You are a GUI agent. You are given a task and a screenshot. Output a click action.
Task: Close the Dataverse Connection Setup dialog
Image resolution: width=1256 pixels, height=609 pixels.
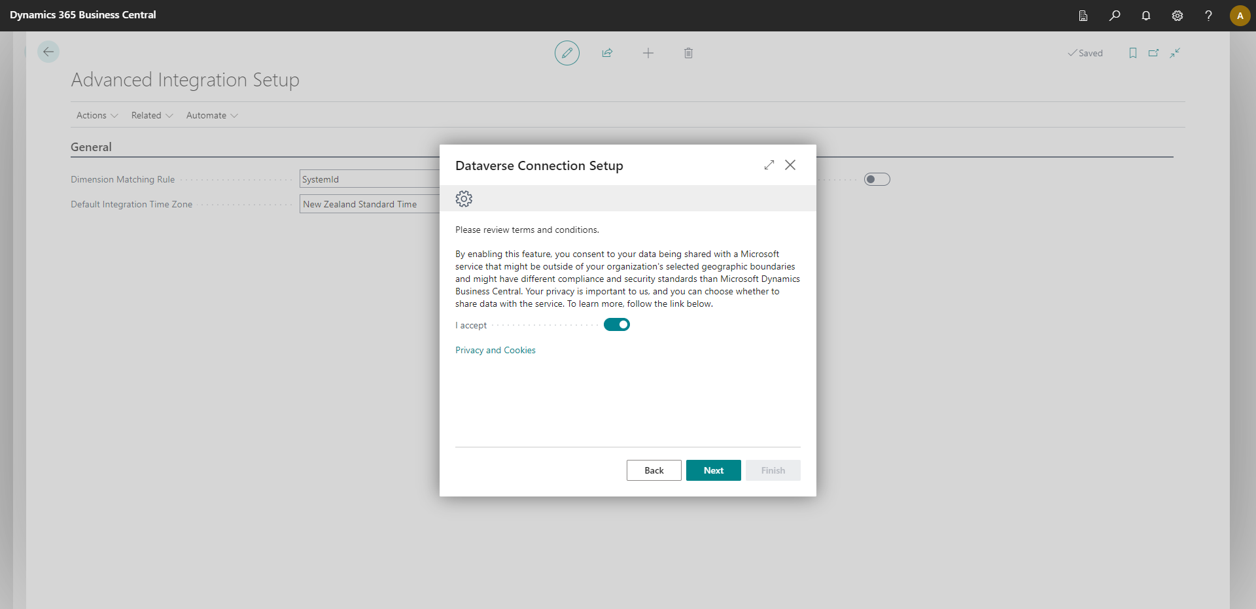[790, 165]
